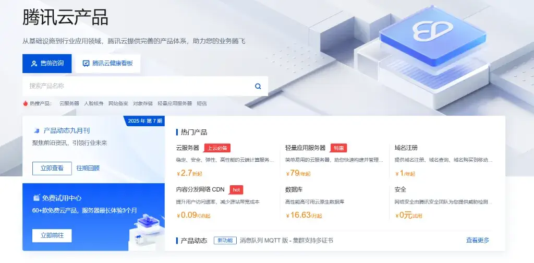The height and width of the screenshot is (263, 534).
Task: Open news 消息队列 MQTT 版 - 集群支持多证书
Action: [286, 241]
